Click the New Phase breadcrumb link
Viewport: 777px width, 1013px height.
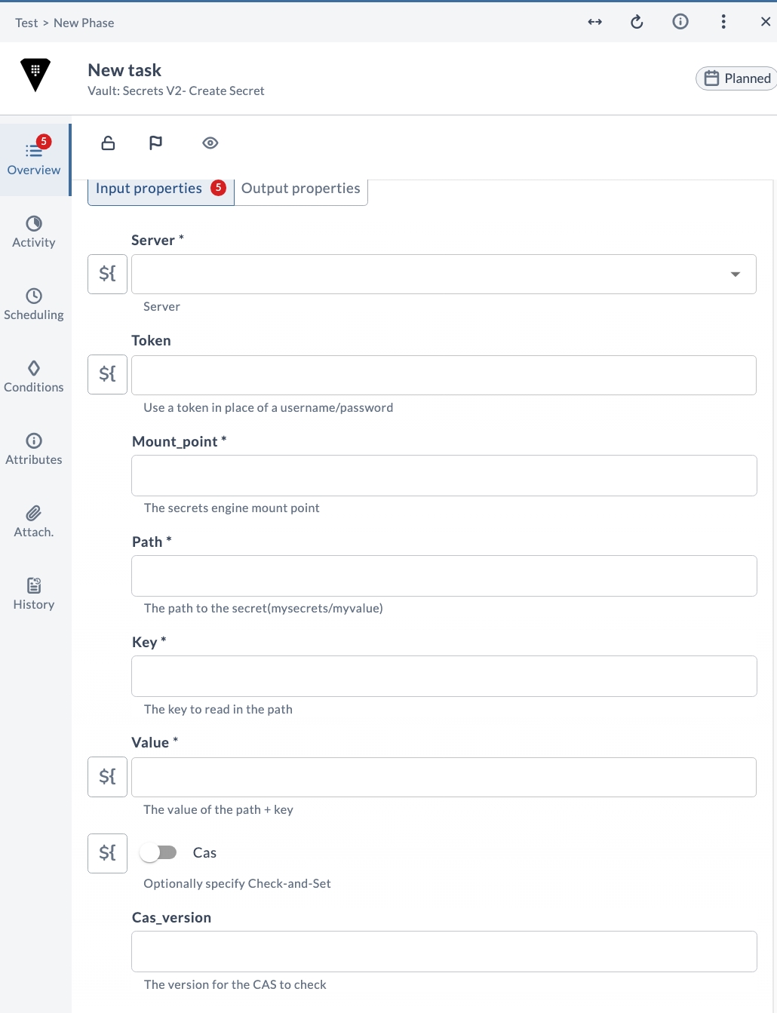pos(84,23)
